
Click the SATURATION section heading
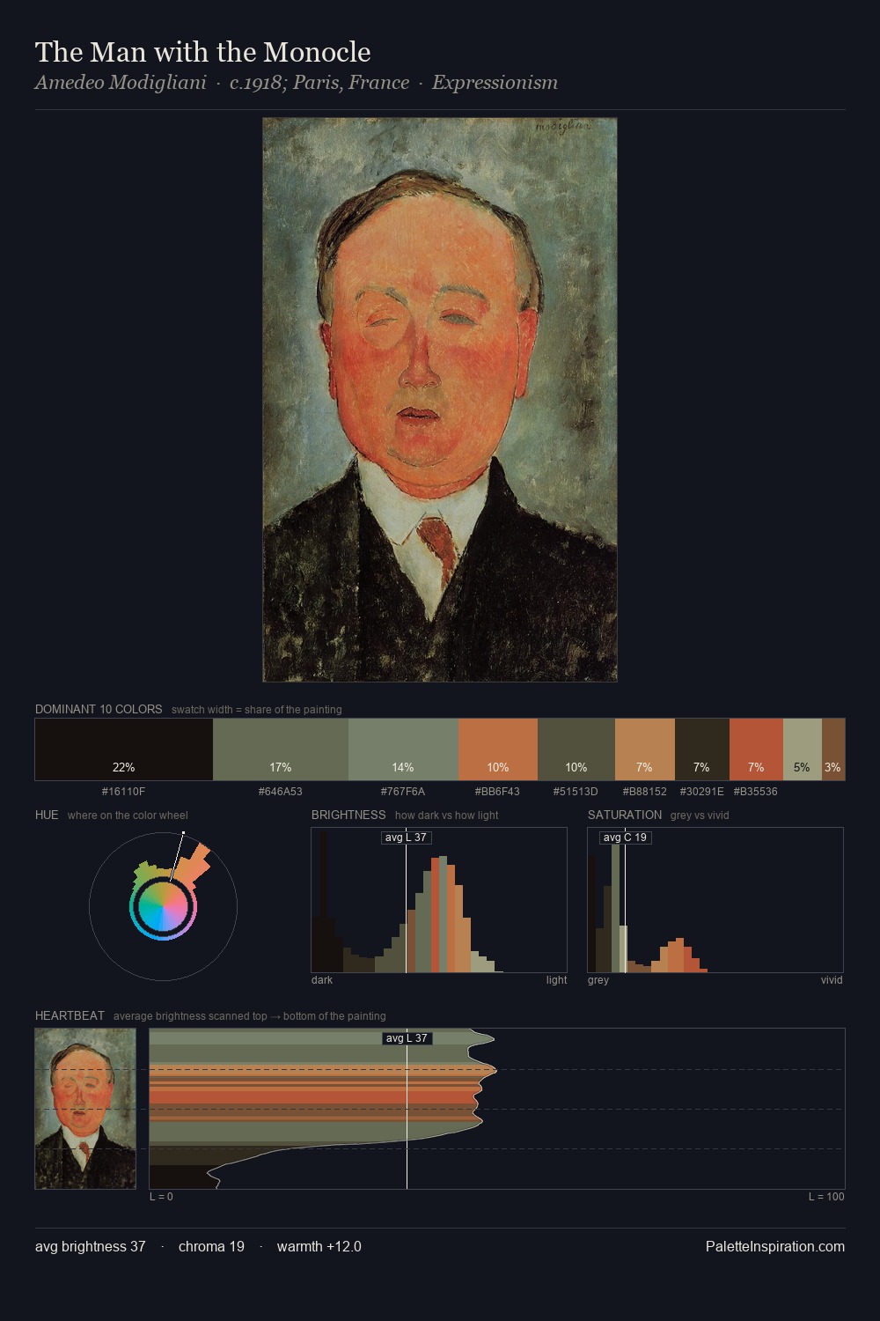point(625,815)
